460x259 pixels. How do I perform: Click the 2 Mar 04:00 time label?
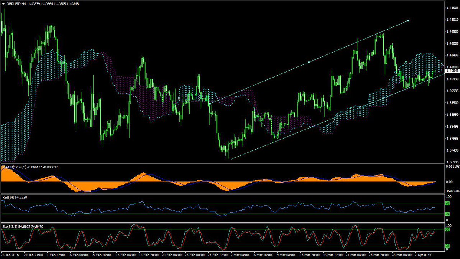[x=239, y=255]
